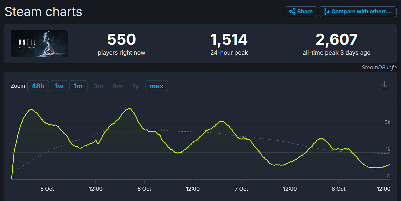Set chart zoom to 48h
401x201 pixels.
coord(38,86)
